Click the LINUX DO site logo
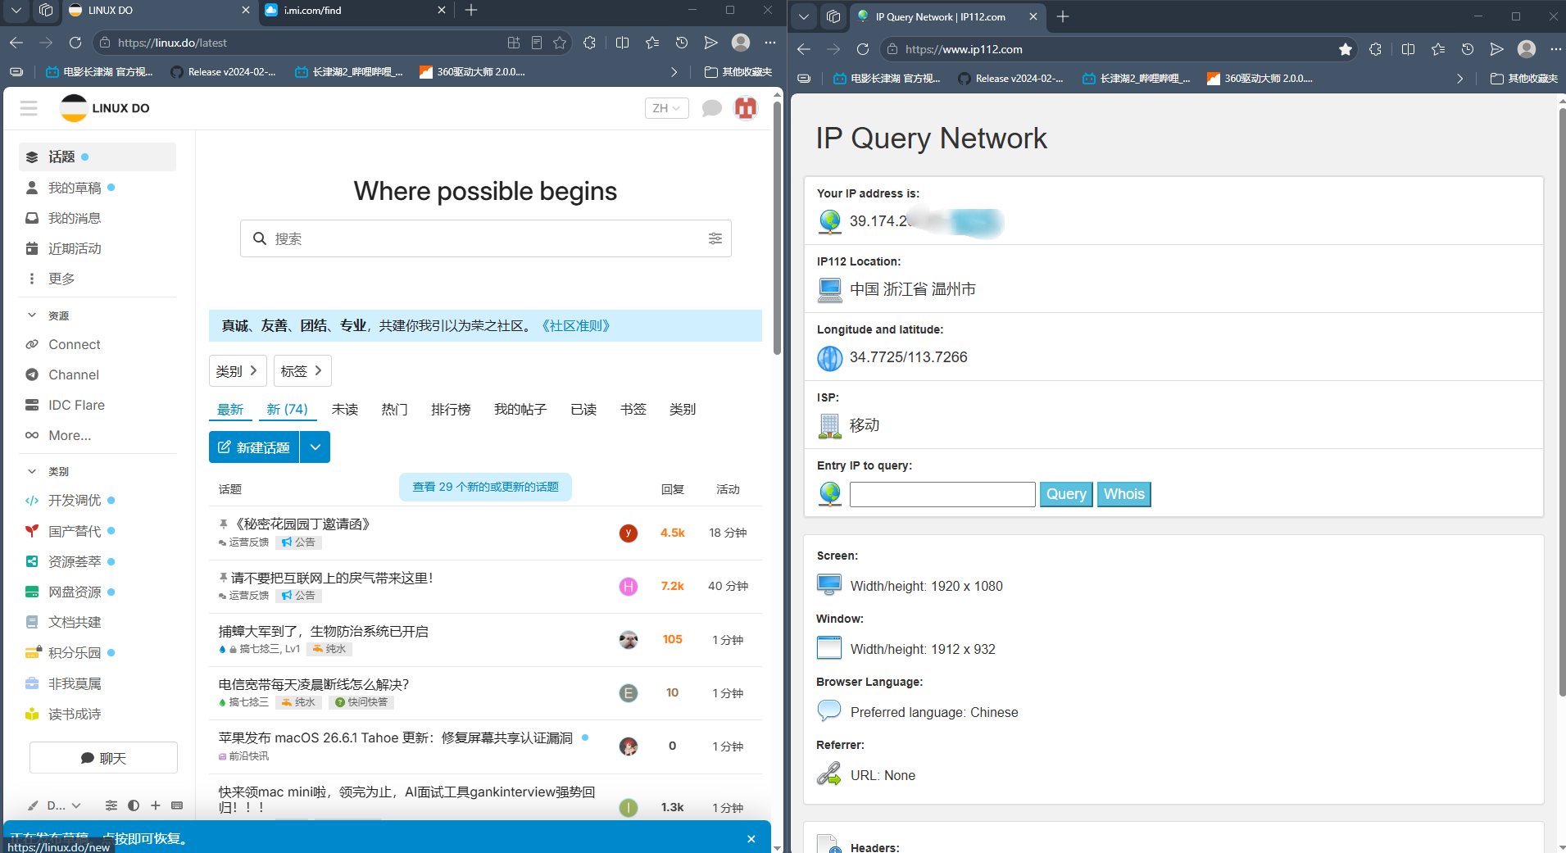Screen dimensions: 1566x853 [105, 108]
